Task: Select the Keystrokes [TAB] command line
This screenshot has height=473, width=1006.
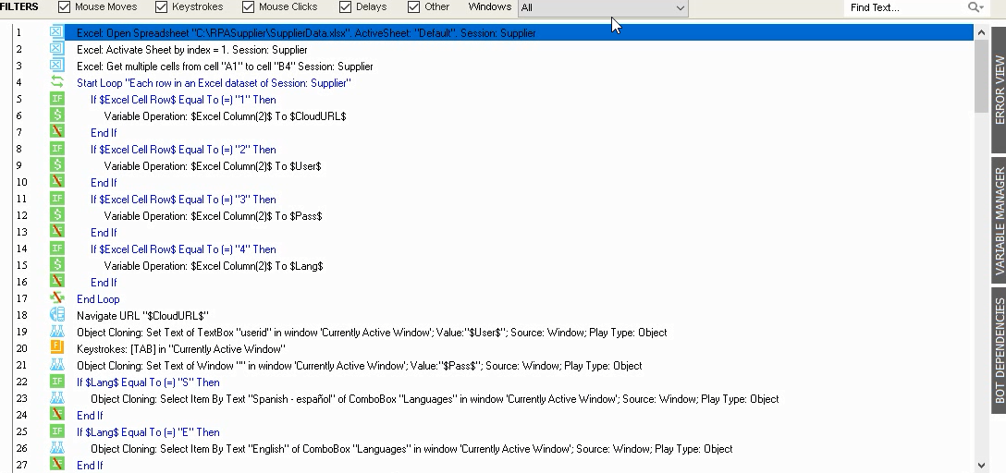Action: coord(181,349)
